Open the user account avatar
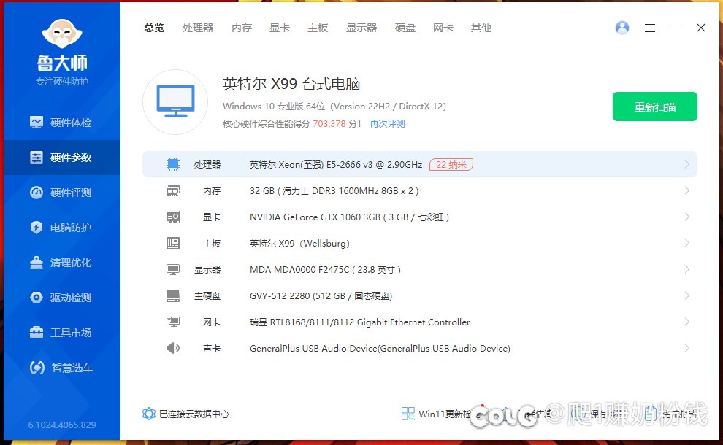This screenshot has width=723, height=445. click(622, 28)
